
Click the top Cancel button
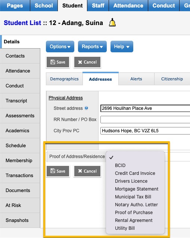point(87,62)
